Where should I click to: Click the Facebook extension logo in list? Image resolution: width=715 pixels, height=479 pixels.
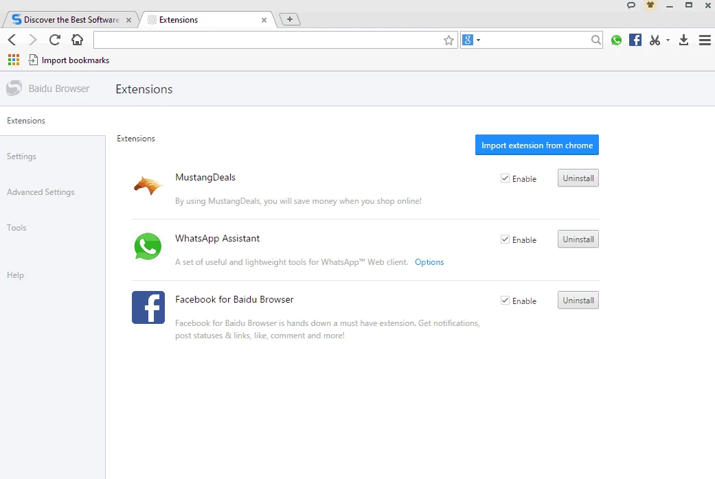point(148,307)
